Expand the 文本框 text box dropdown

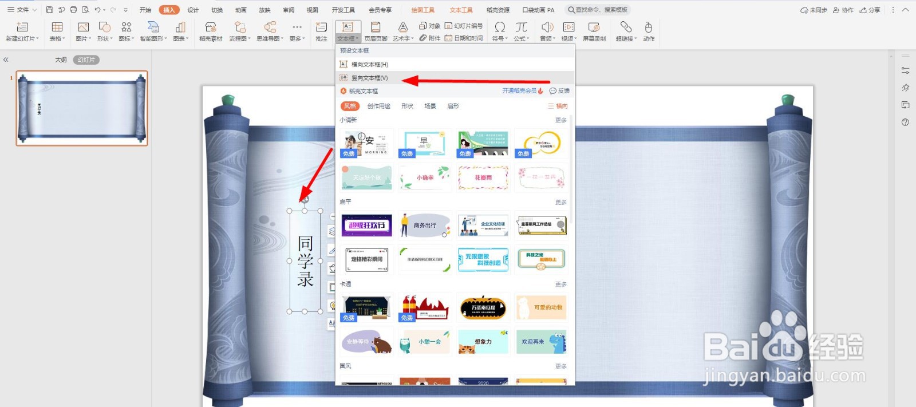[348, 39]
